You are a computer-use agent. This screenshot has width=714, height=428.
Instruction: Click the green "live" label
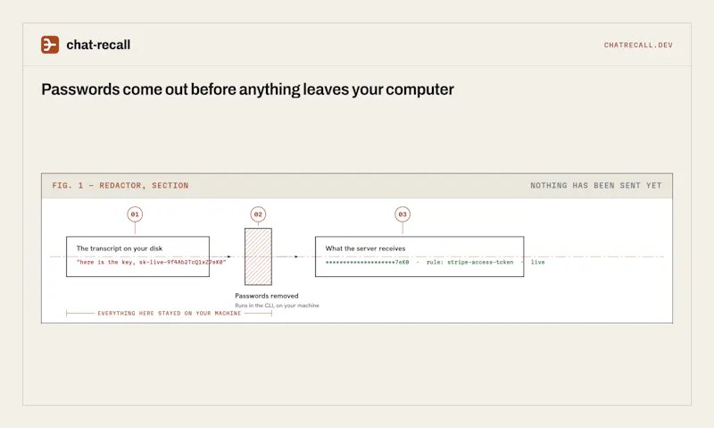click(538, 262)
